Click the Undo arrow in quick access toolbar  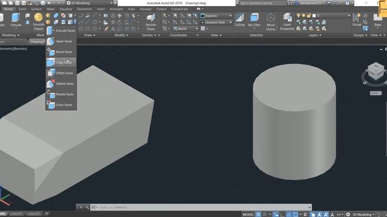(49, 3)
